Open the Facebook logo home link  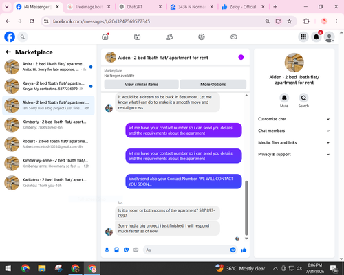10,36
